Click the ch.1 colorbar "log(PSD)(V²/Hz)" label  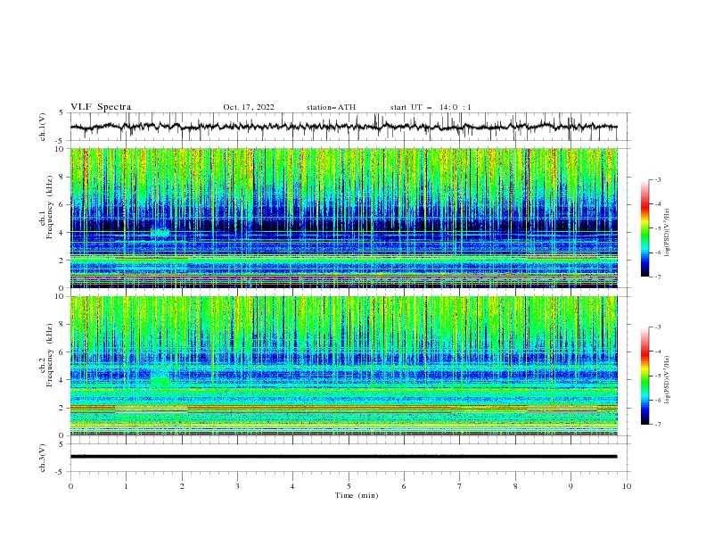click(x=667, y=233)
